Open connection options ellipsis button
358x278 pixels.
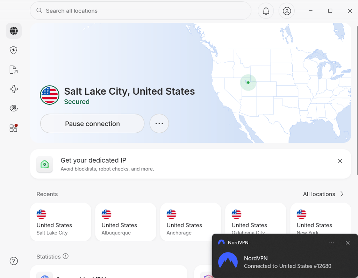[x=159, y=124]
